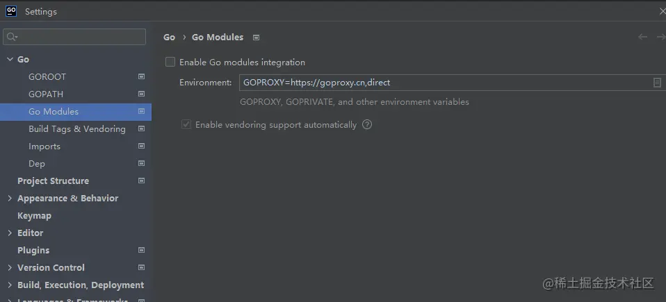Click Go in the breadcrumb path
The image size is (666, 302).
click(x=169, y=37)
